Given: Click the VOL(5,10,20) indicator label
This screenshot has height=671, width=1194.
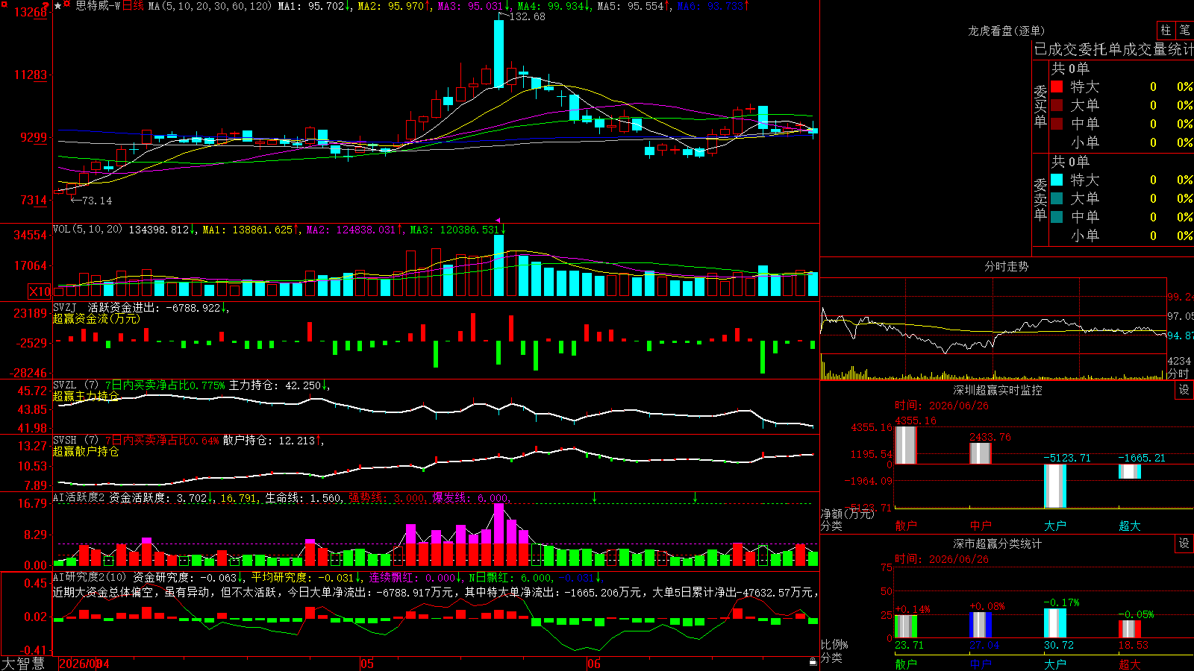Looking at the screenshot, I should 87,230.
